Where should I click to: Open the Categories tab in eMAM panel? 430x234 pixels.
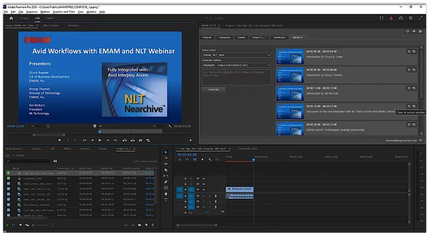click(x=225, y=38)
